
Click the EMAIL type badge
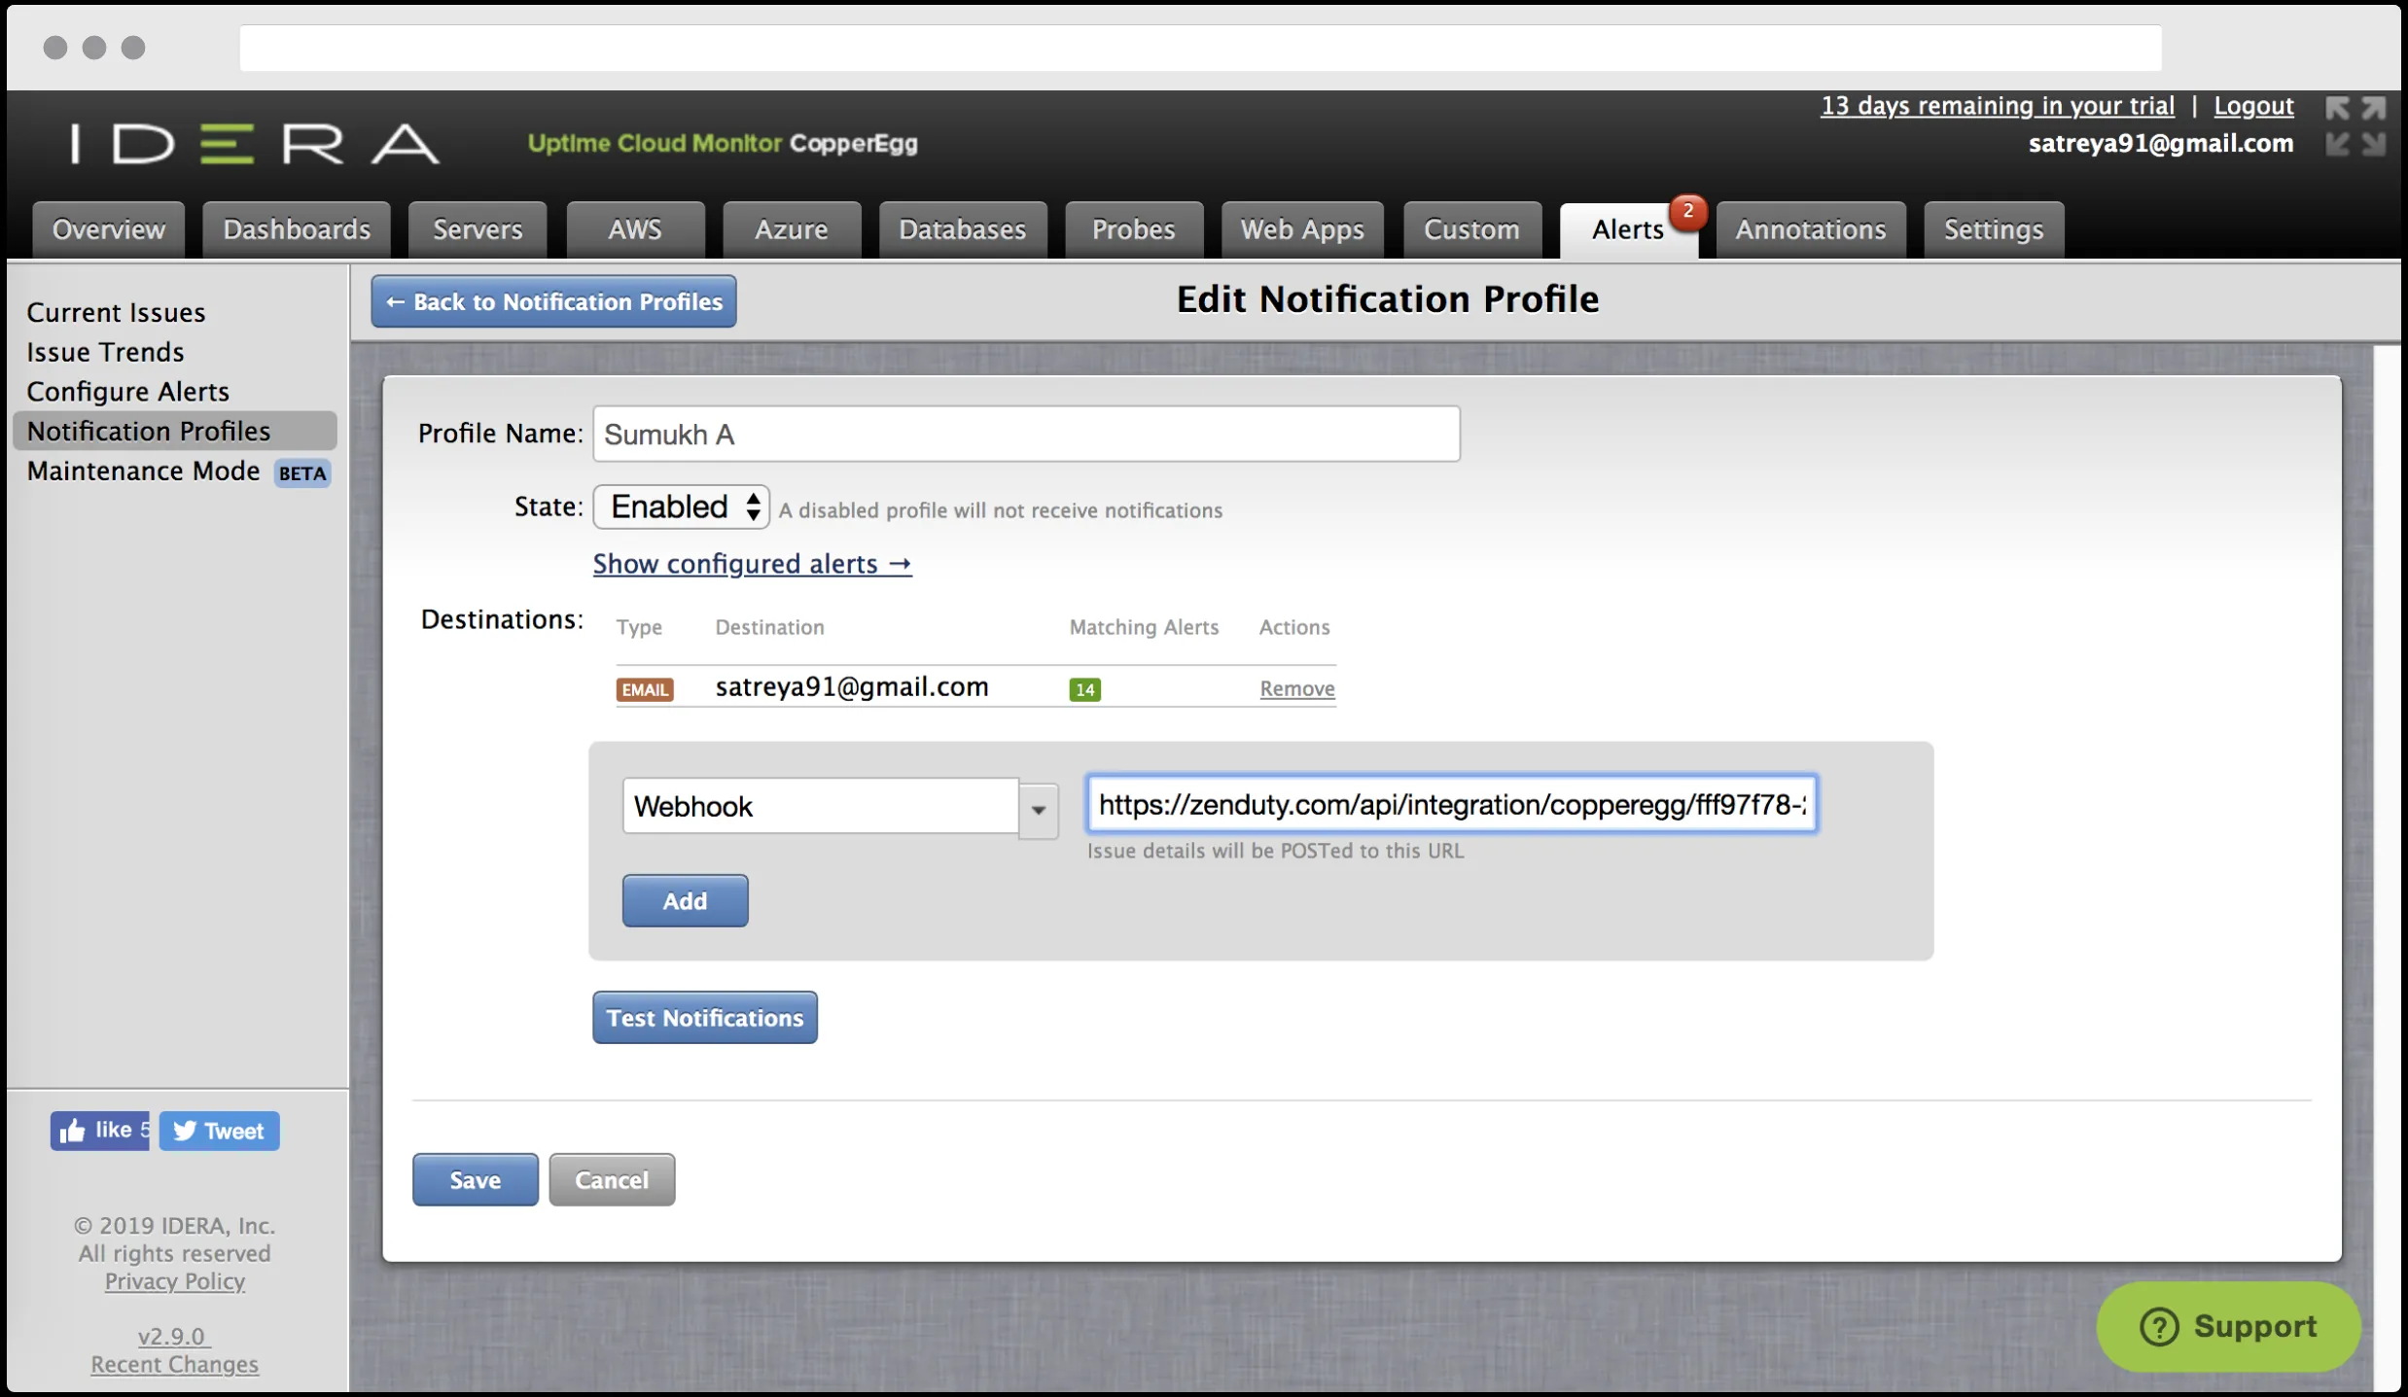coord(644,689)
